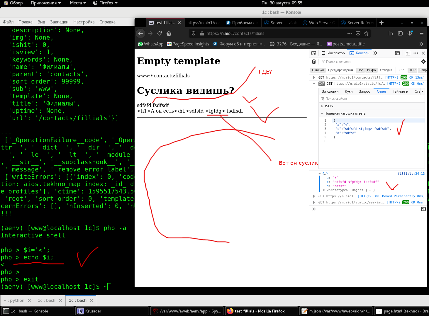Image resolution: width=429 pixels, height=316 pixels.
Task: Expand the JSON section
Action: [x=322, y=106]
